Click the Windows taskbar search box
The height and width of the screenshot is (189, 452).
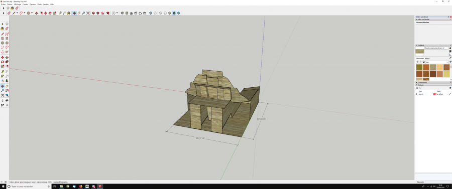click(x=28, y=186)
